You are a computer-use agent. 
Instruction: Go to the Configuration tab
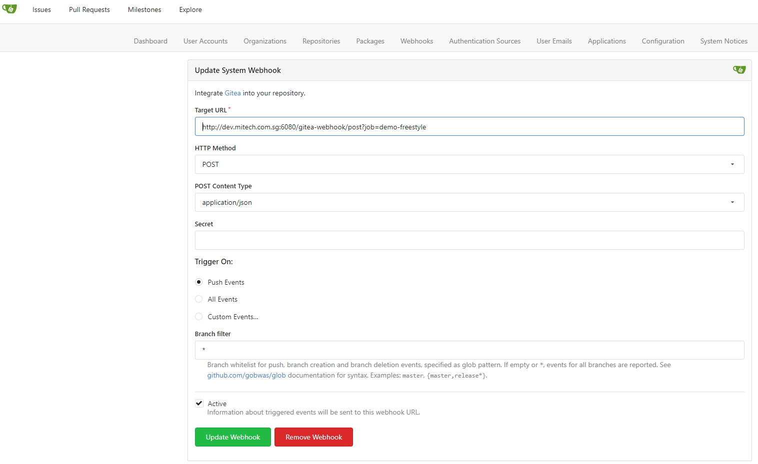pos(662,41)
